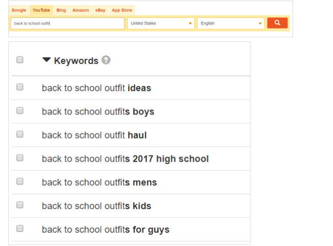Open the eBay tab
The height and width of the screenshot is (246, 333).
pyautogui.click(x=100, y=10)
